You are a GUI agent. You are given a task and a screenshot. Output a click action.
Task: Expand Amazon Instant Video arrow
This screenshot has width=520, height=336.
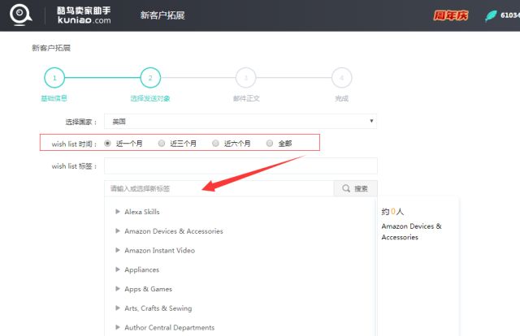pos(117,250)
